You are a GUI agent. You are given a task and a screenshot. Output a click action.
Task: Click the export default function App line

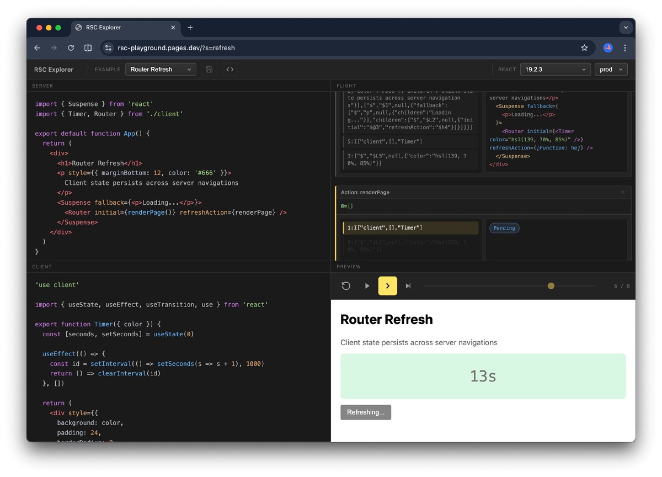pyautogui.click(x=92, y=134)
